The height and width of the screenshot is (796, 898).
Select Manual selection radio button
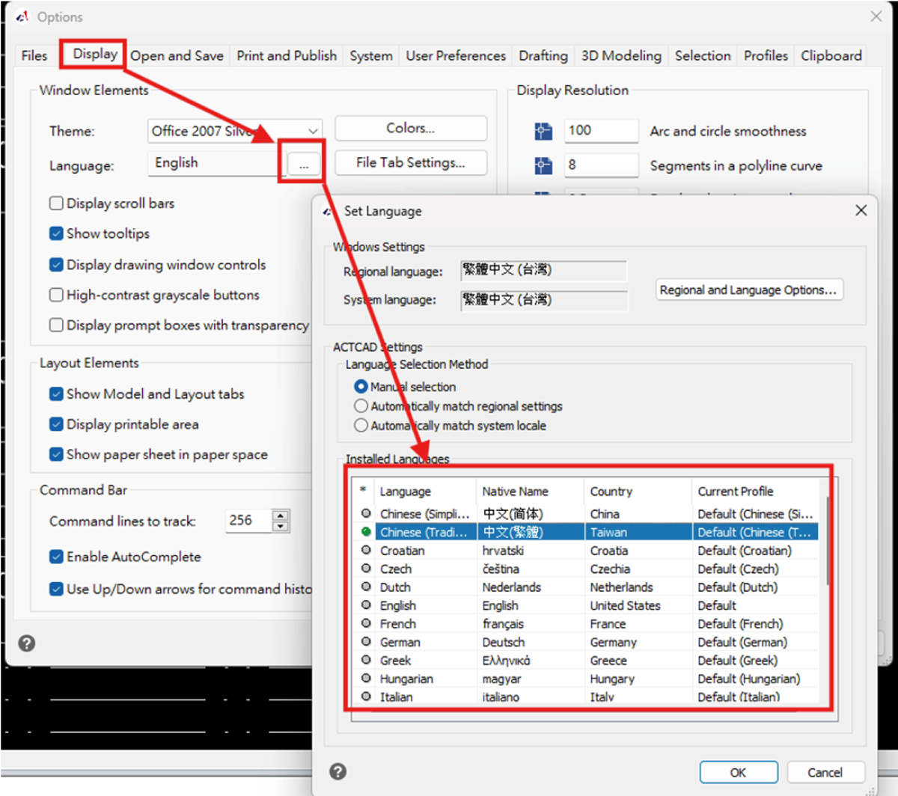pos(361,387)
